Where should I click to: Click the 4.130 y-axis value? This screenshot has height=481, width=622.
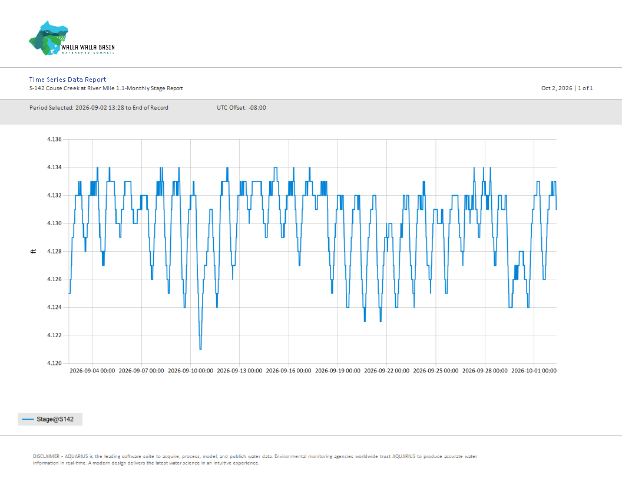(54, 223)
